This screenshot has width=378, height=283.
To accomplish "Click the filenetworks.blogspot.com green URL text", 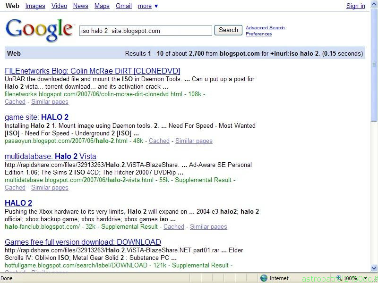I will (x=94, y=94).
